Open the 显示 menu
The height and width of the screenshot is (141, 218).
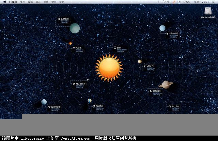pos(38,2)
